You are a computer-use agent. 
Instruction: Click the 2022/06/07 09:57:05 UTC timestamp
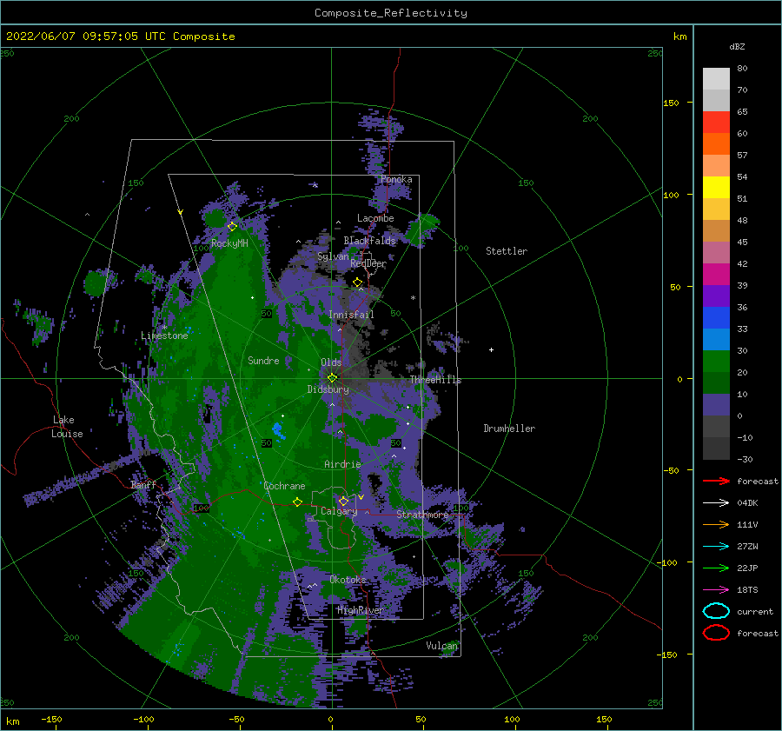point(85,37)
